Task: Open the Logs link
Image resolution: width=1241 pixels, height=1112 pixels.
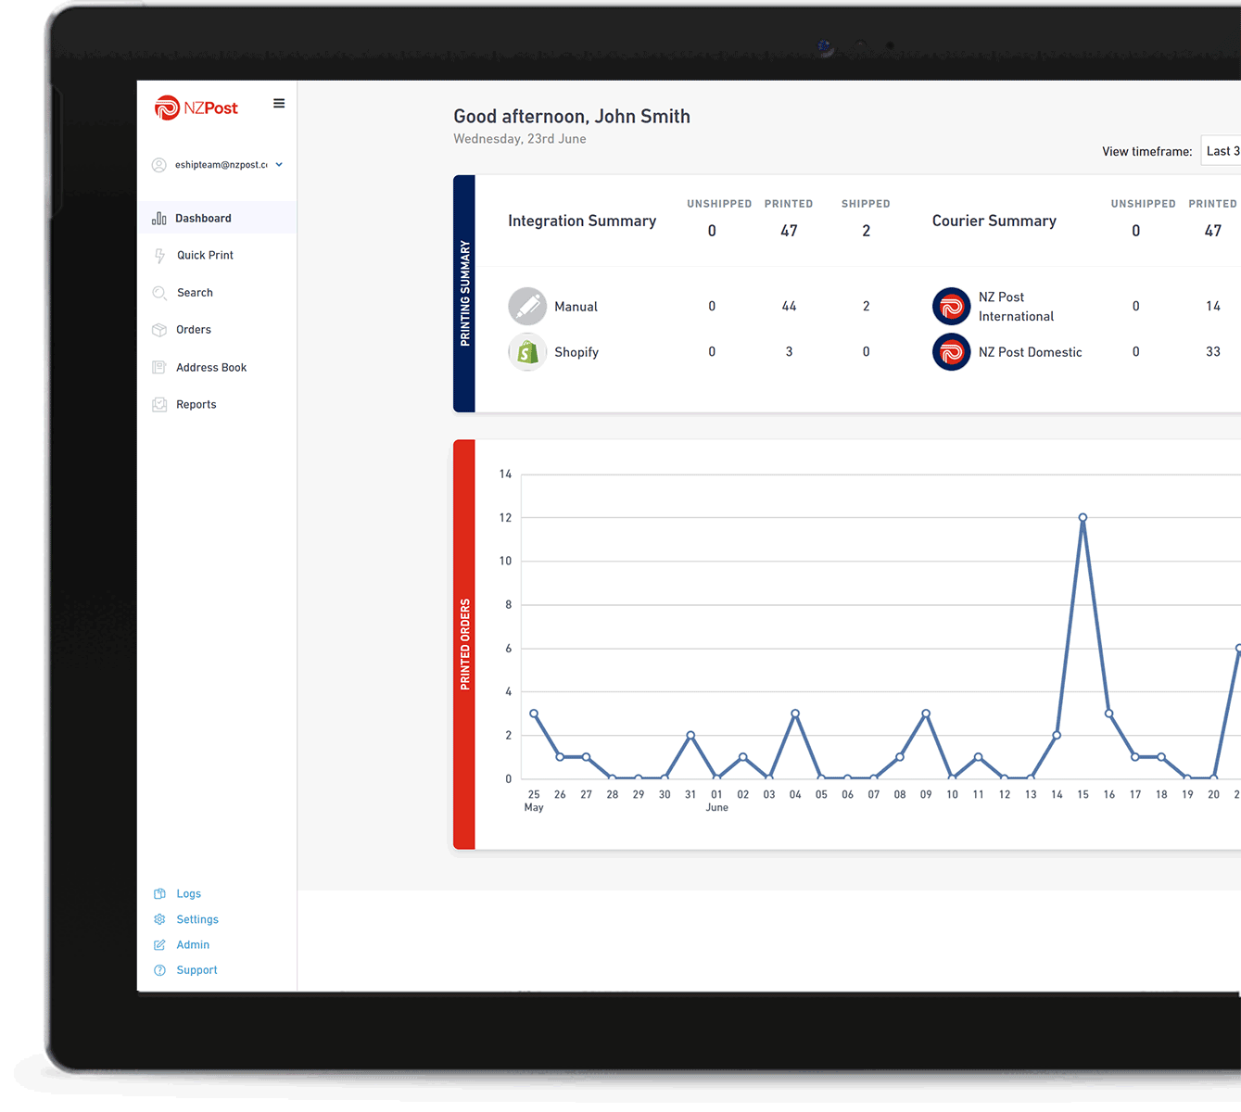Action: [x=188, y=894]
